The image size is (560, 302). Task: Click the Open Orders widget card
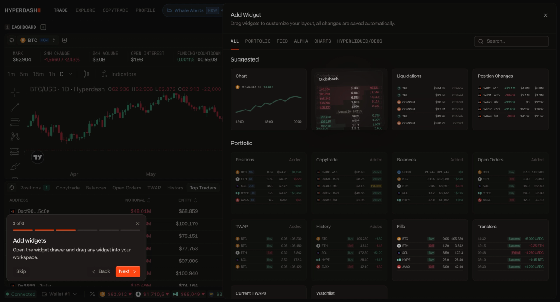[511, 183]
